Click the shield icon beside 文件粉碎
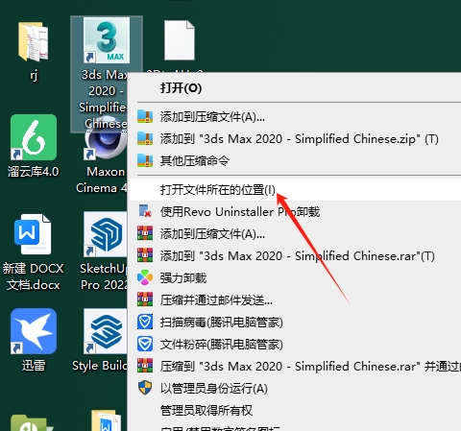 point(145,344)
